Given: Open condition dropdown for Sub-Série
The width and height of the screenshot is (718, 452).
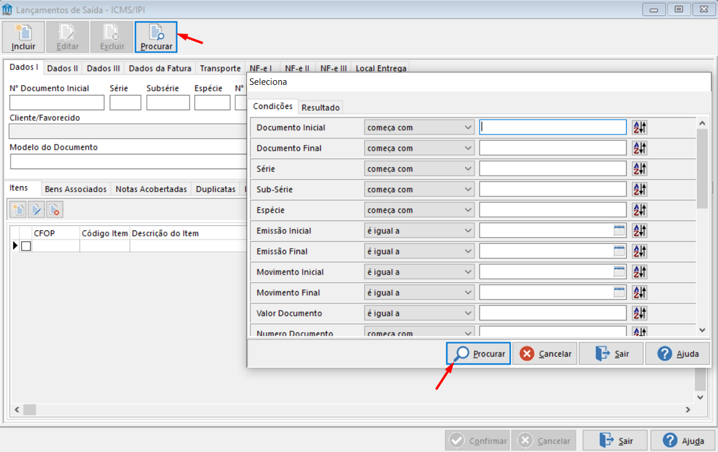Looking at the screenshot, I should pos(419,189).
